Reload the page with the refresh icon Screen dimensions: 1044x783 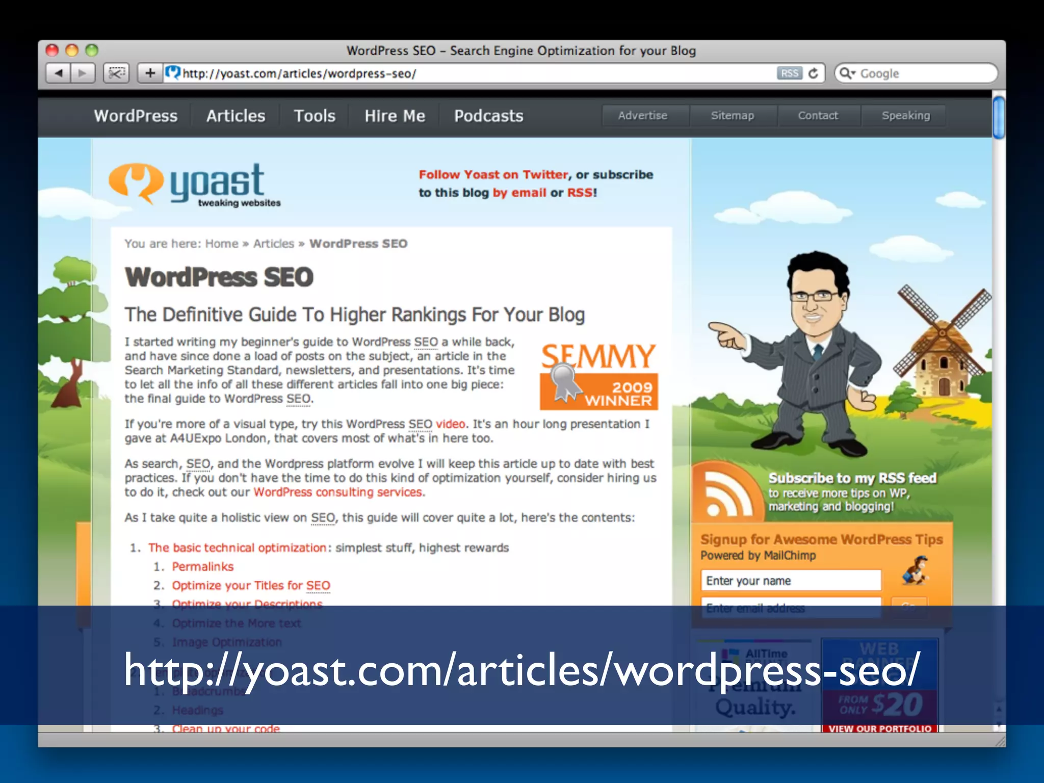[x=814, y=73]
